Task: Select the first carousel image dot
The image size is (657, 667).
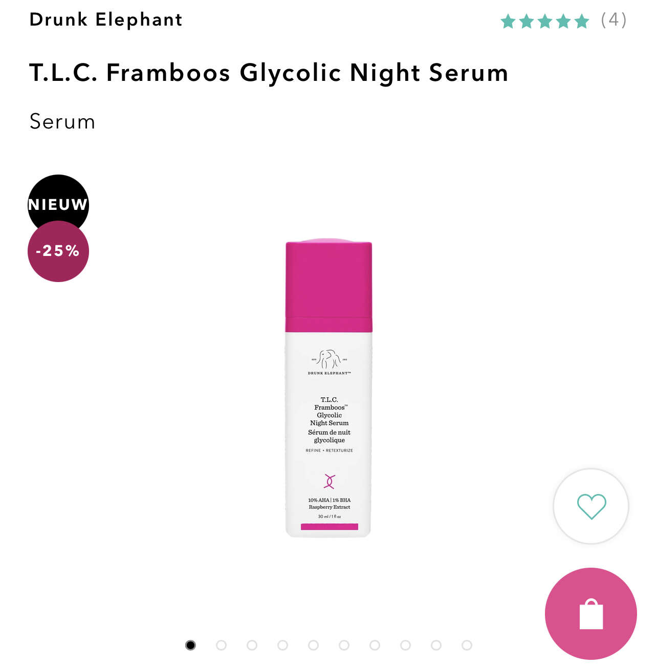Action: coord(190,645)
